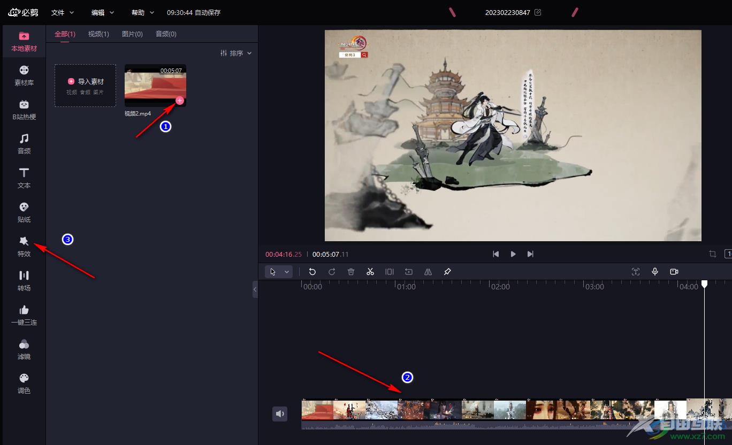Click the redo arrow in timeline toolbar
Screen dimensions: 732x445
click(332, 272)
